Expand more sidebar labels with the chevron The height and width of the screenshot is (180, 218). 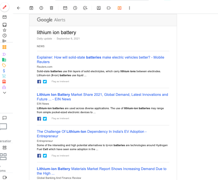5,93
